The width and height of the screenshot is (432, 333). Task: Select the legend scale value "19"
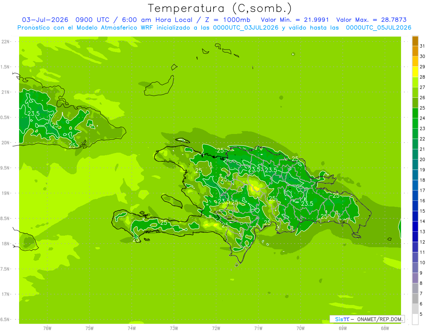pyautogui.click(x=422, y=170)
